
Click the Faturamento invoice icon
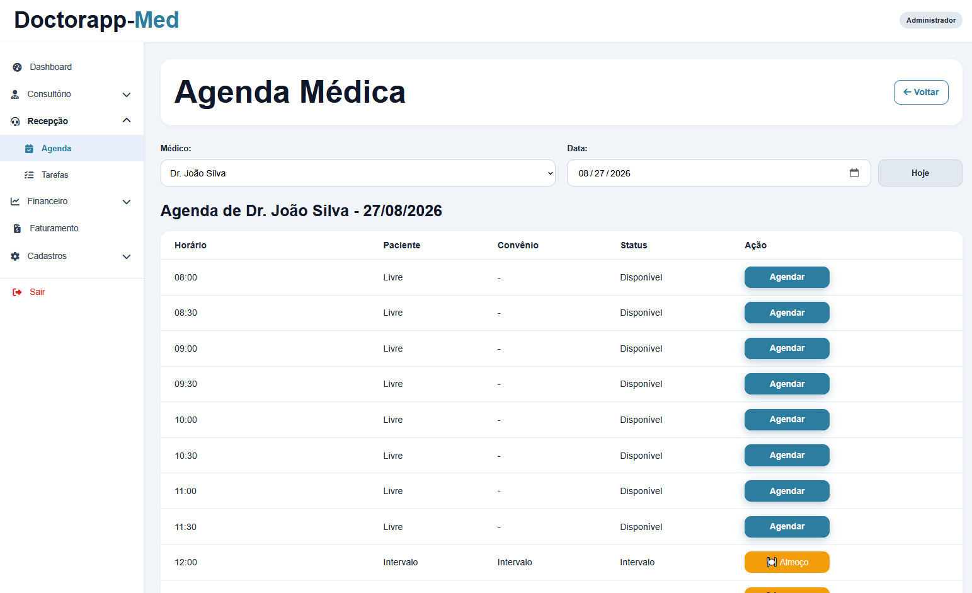click(x=17, y=229)
